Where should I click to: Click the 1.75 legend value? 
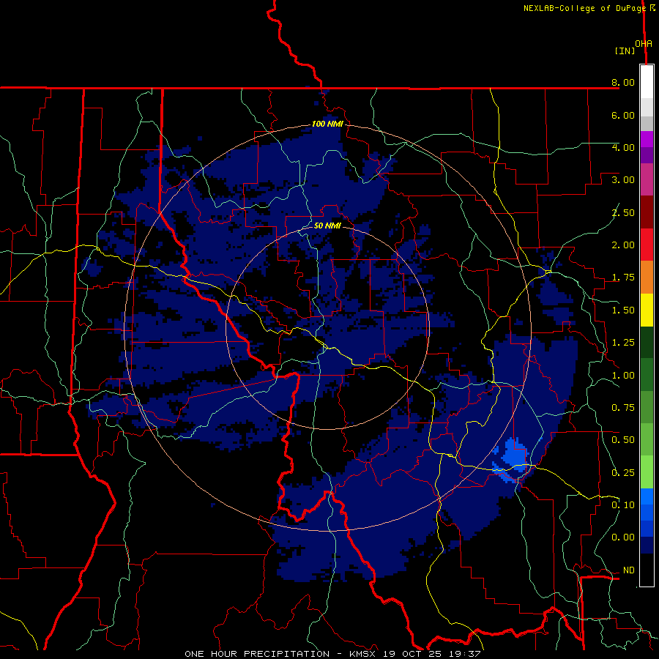pos(623,278)
